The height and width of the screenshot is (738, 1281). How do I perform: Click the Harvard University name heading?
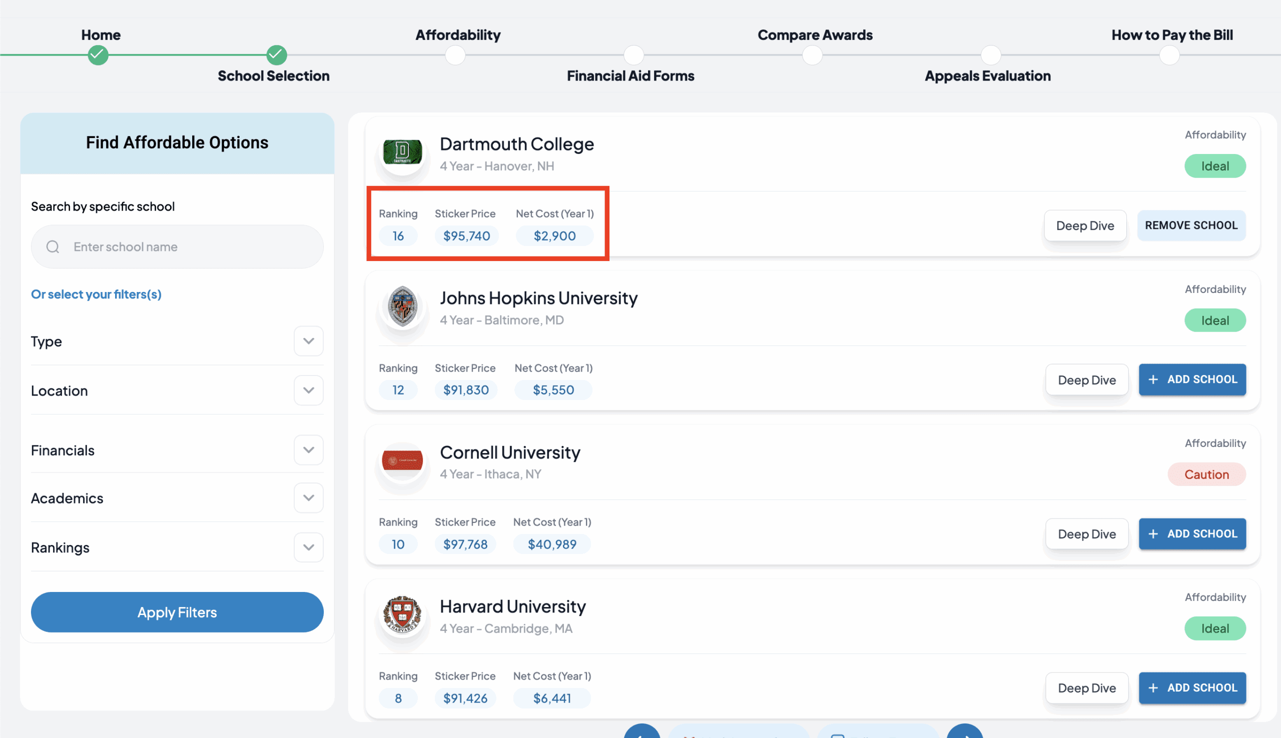512,606
